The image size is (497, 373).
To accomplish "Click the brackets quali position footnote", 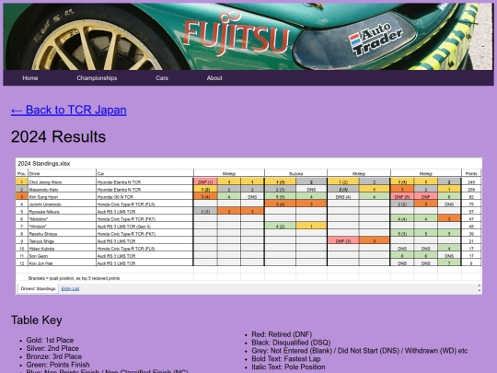I will [x=74, y=278].
